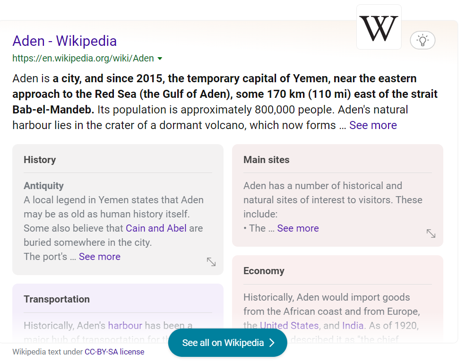Select the Main sites section heading

tap(267, 160)
